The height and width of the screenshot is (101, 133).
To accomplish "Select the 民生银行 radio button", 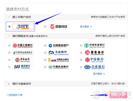I will [45, 67].
